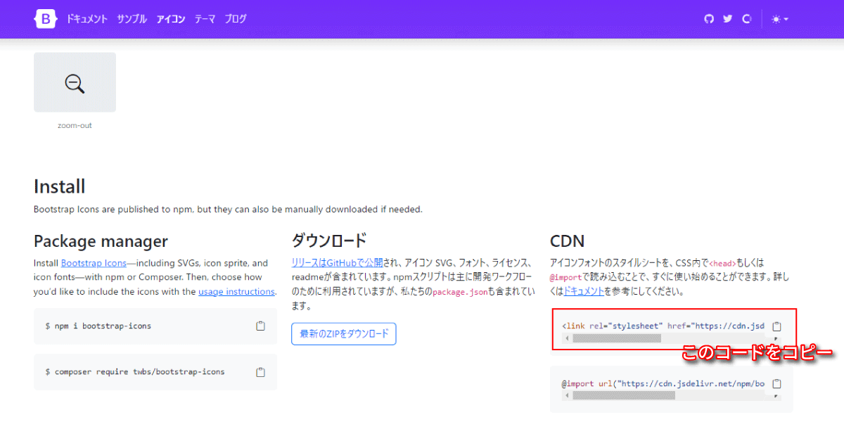Image resolution: width=844 pixels, height=422 pixels.
Task: Open the zoom-out icon tile
Action: click(x=75, y=82)
